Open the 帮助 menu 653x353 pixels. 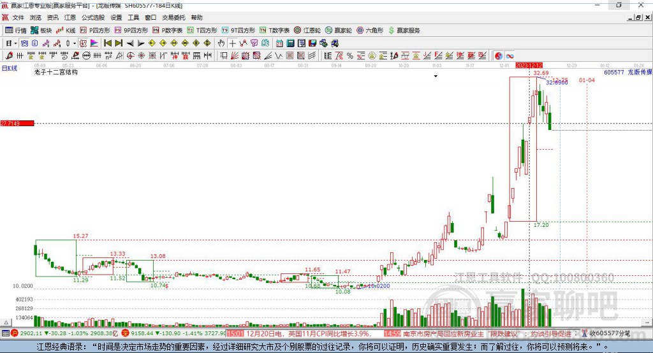click(x=196, y=17)
